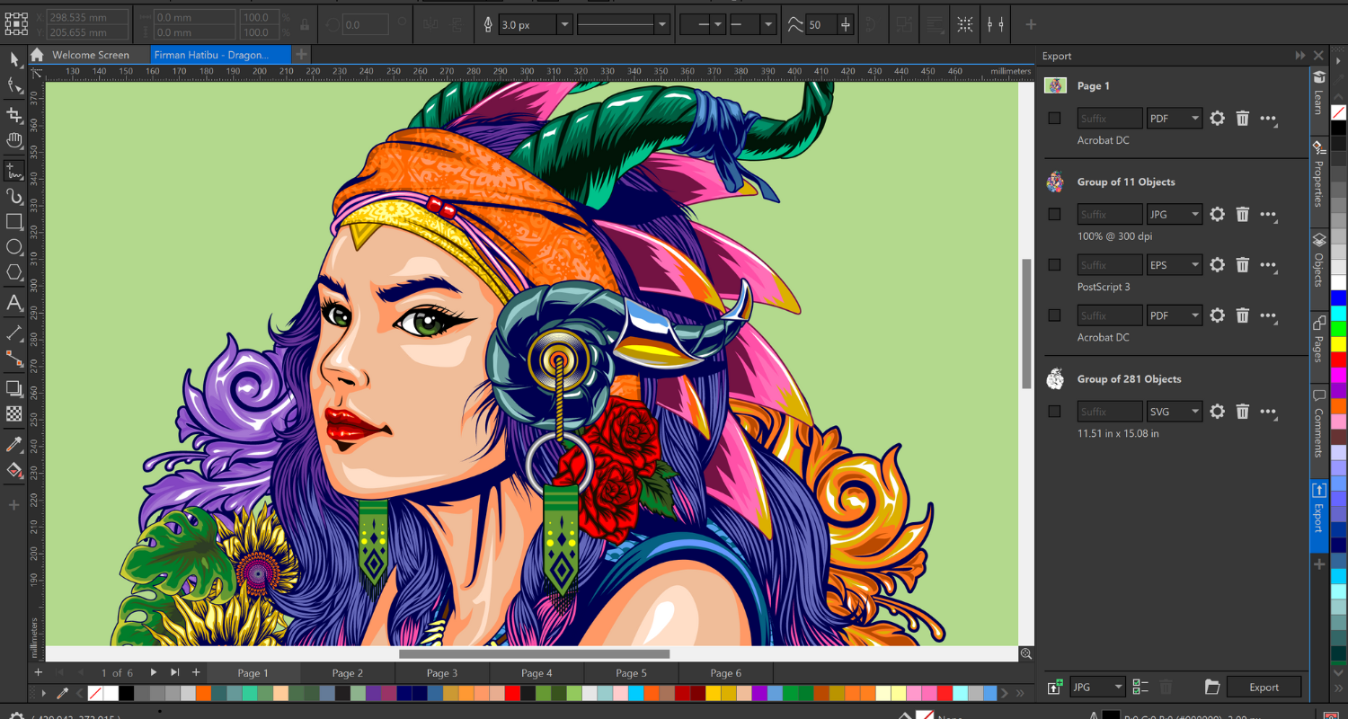The height and width of the screenshot is (719, 1348).
Task: Click the freehand smoothing value 50 field
Action: pos(820,25)
